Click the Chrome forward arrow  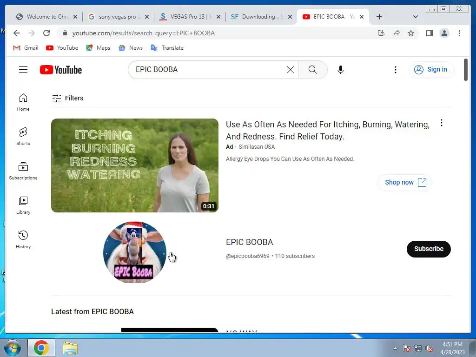(x=31, y=33)
